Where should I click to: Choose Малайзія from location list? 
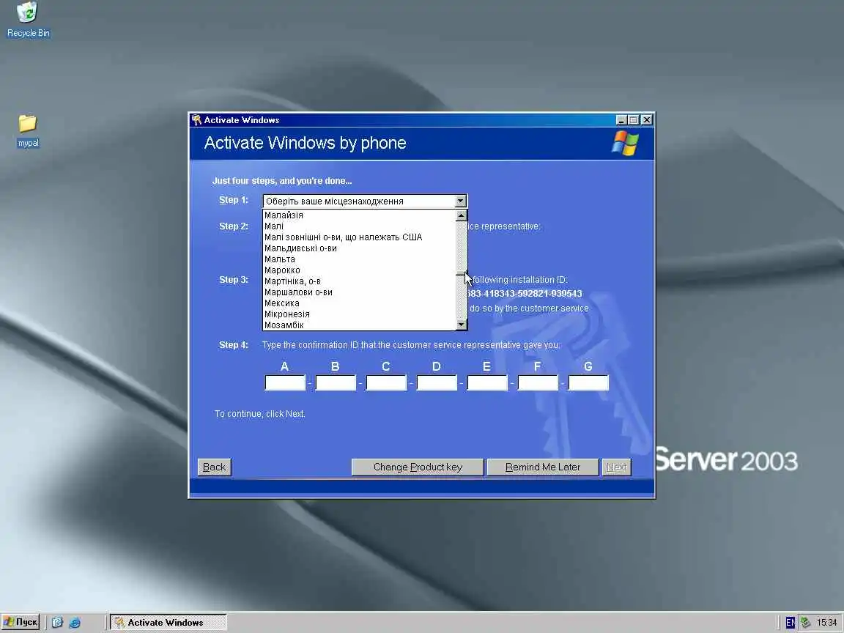click(x=359, y=215)
